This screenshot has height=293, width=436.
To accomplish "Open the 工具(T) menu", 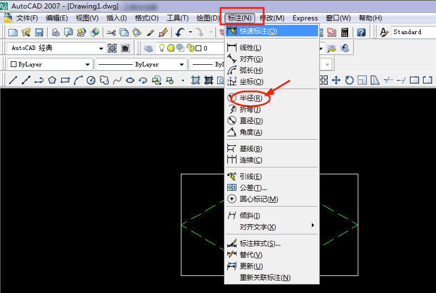I will coord(177,18).
